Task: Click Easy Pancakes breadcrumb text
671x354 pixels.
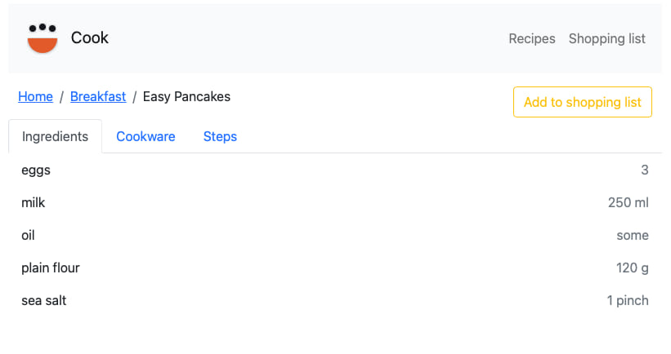Action: click(186, 96)
